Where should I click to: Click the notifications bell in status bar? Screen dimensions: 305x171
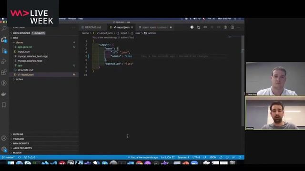click(x=240, y=157)
